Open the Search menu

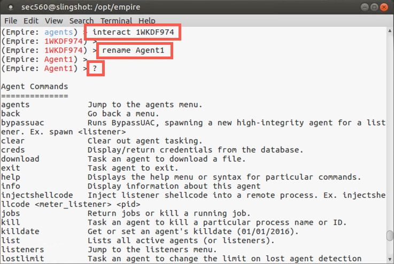point(81,21)
